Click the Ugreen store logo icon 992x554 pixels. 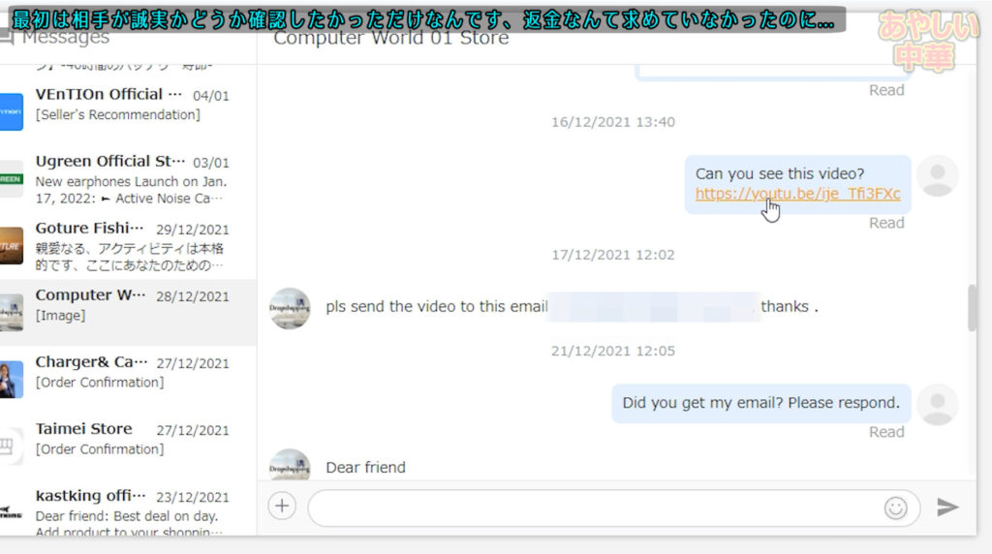[x=12, y=178]
